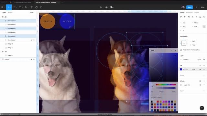This screenshot has height=116, width=207.
Task: Close the color picker popup
Action: [176, 50]
